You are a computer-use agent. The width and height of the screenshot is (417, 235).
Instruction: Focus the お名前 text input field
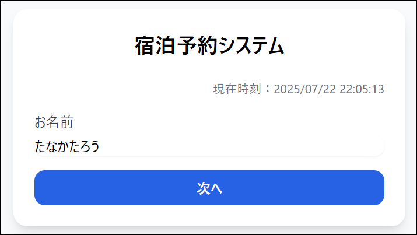pyautogui.click(x=209, y=146)
